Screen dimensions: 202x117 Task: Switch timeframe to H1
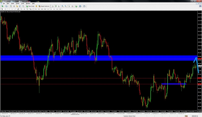[x=48, y=9]
